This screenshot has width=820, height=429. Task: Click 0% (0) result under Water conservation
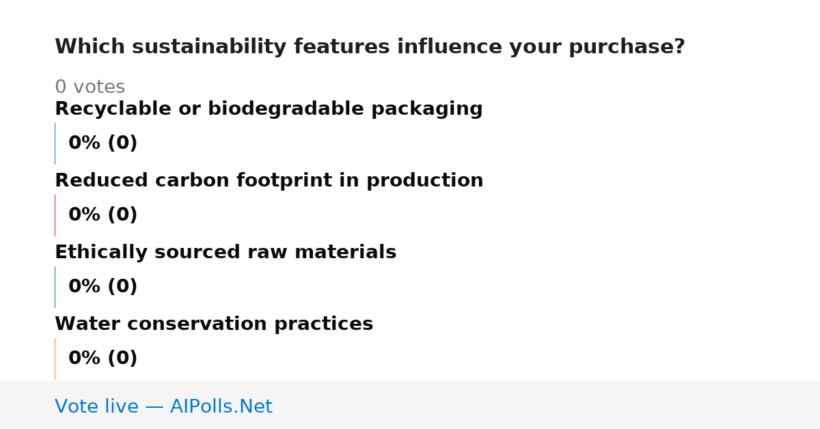click(x=103, y=359)
